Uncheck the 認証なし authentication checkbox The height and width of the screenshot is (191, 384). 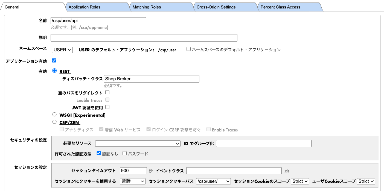coord(99,153)
